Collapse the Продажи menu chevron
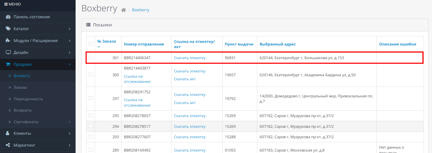The width and height of the screenshot is (432, 153). coord(70,64)
